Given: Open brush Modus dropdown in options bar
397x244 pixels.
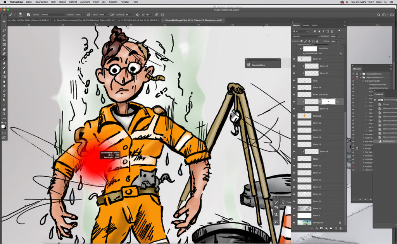Looking at the screenshot, I should 53,15.
